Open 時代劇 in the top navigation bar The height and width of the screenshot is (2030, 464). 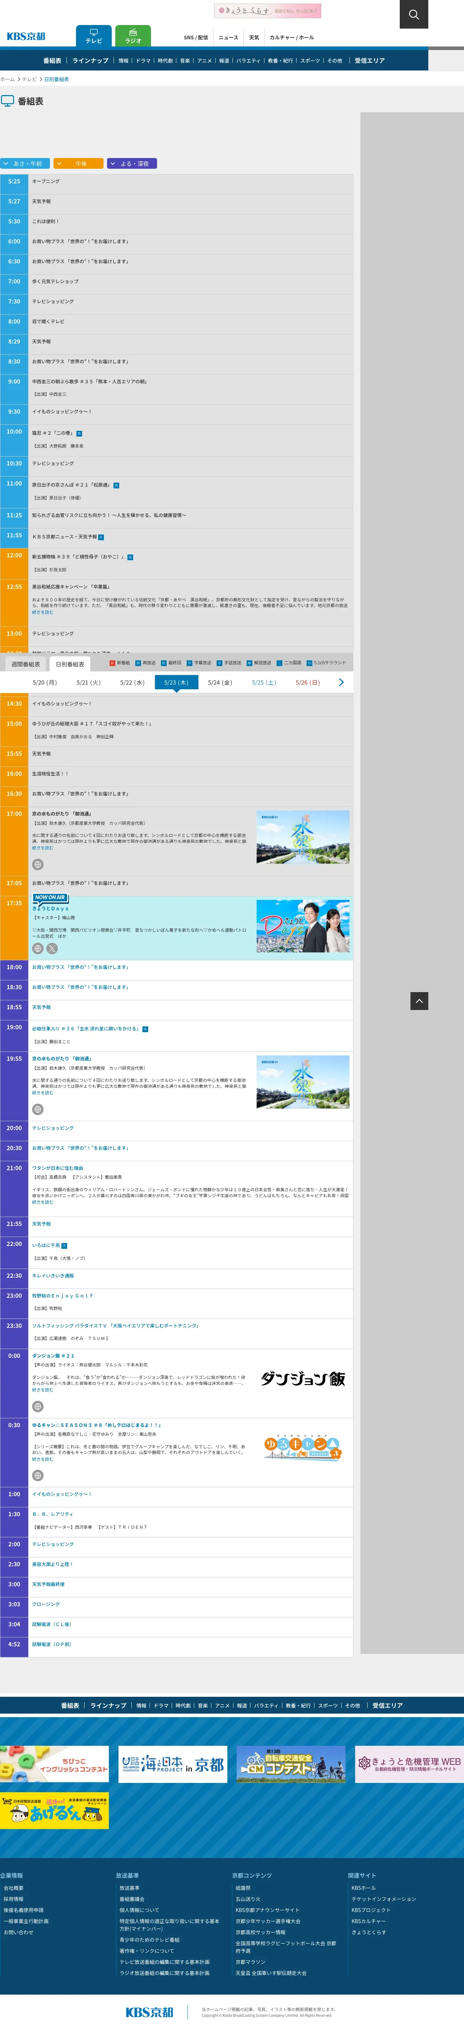click(x=165, y=61)
